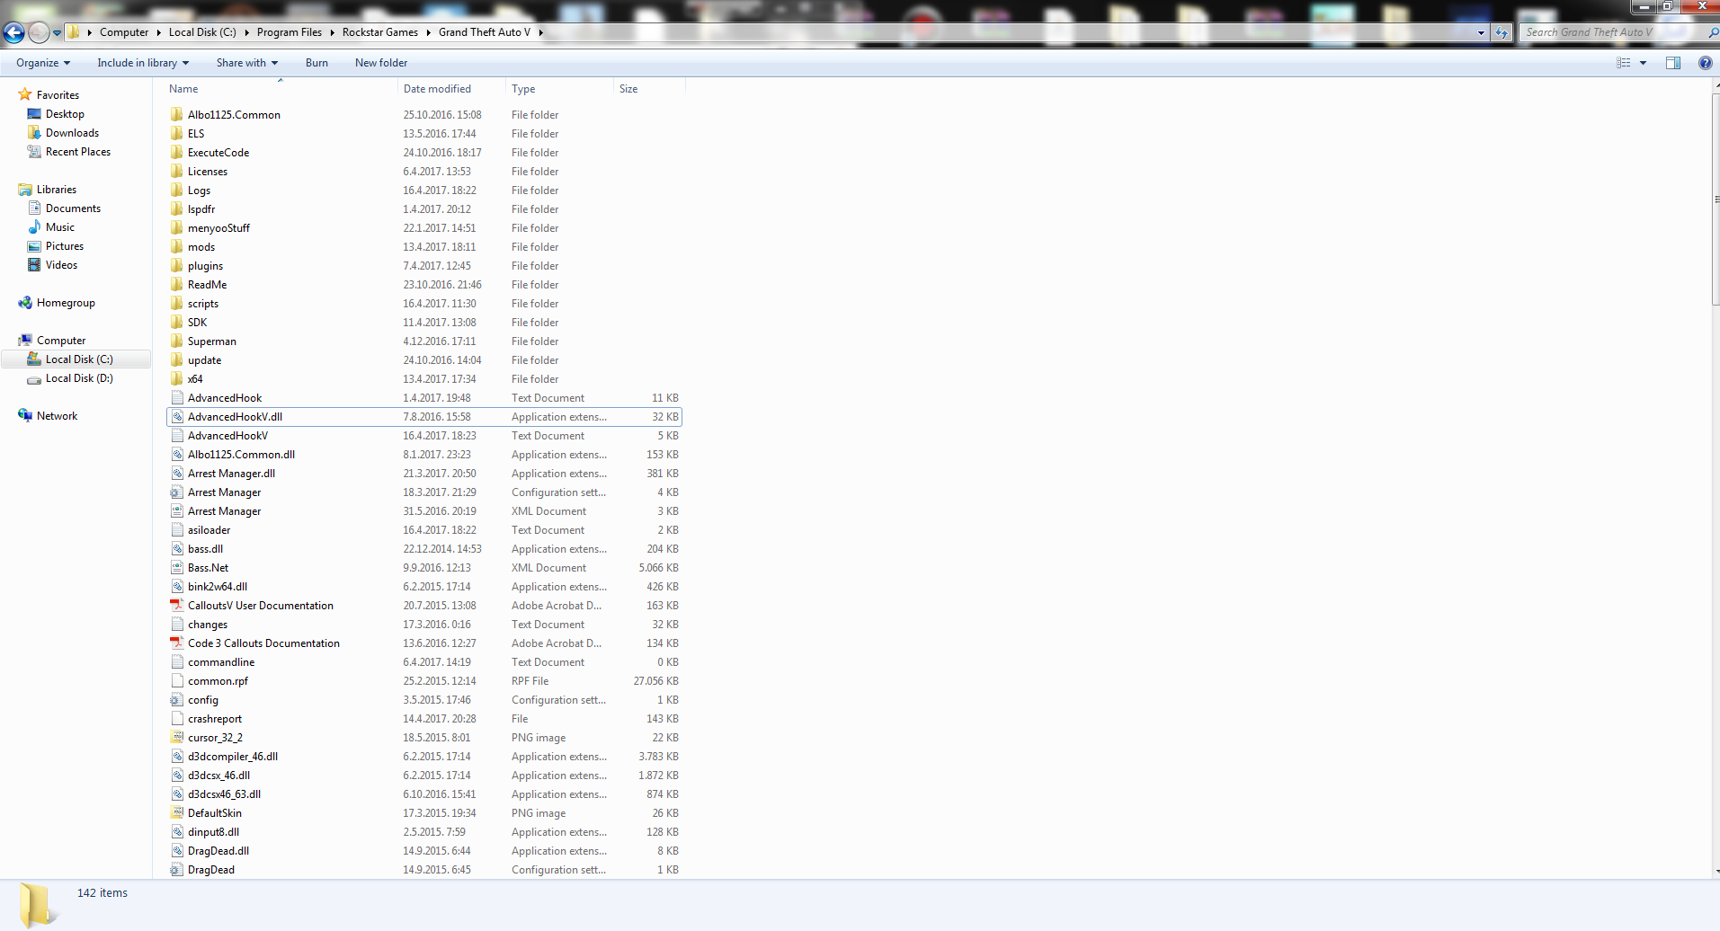Image resolution: width=1720 pixels, height=931 pixels.
Task: Open the Include in library menu
Action: [x=143, y=63]
